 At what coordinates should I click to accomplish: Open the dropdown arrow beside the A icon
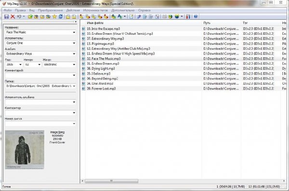(125, 17)
